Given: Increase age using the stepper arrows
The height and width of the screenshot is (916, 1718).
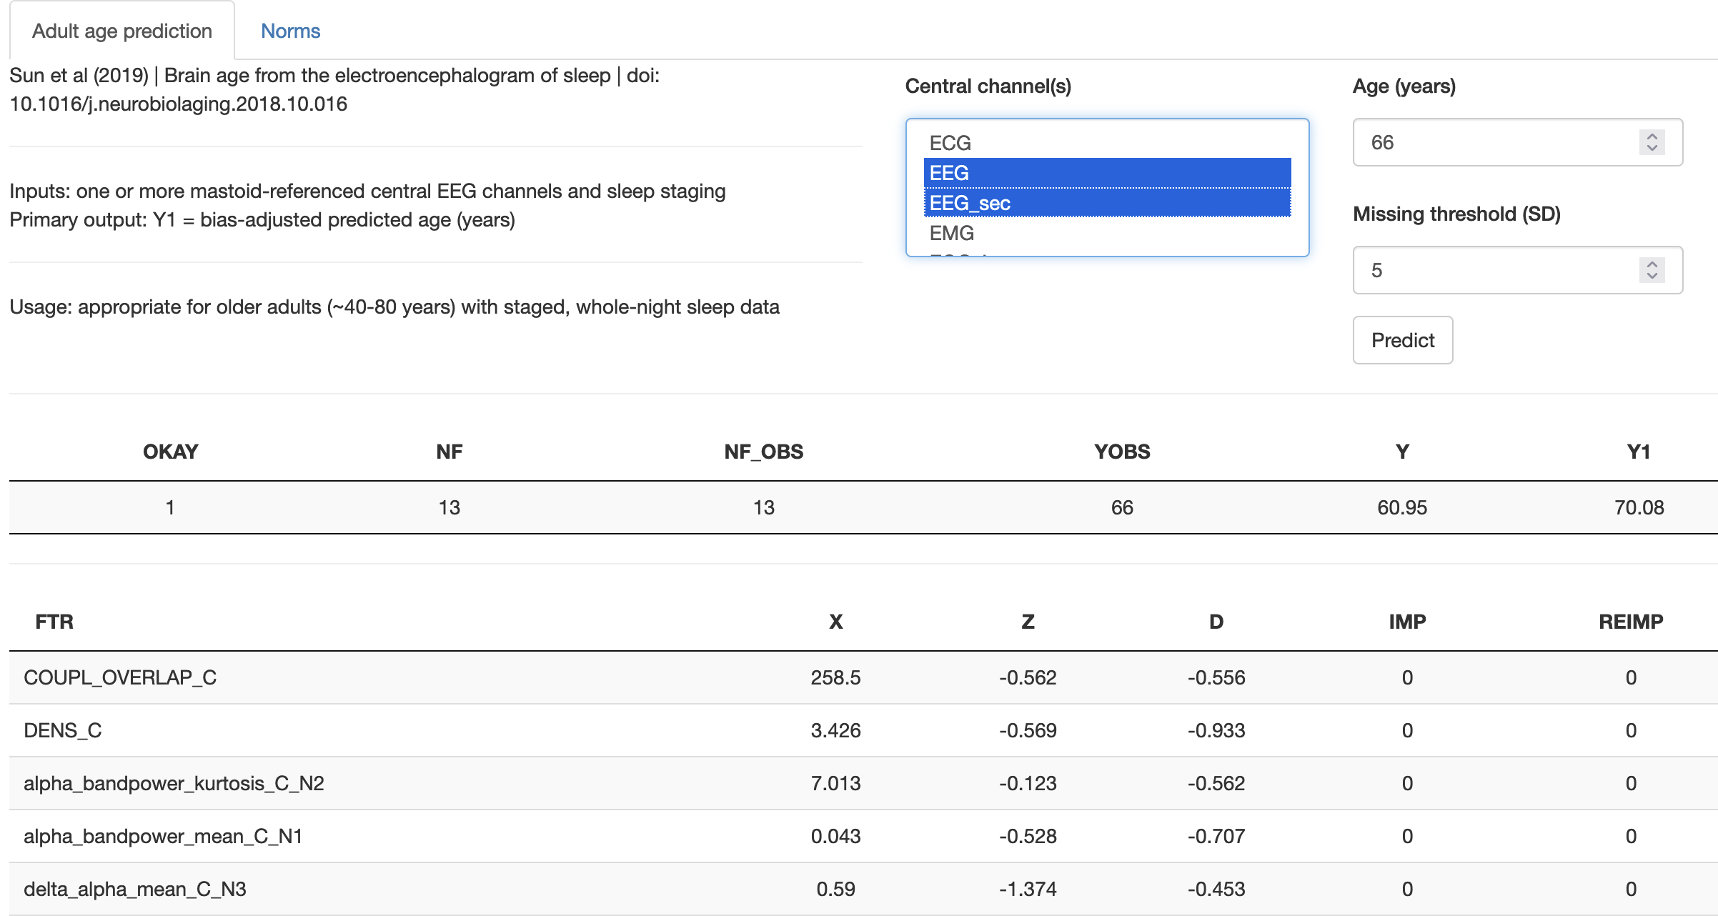Looking at the screenshot, I should tap(1652, 136).
